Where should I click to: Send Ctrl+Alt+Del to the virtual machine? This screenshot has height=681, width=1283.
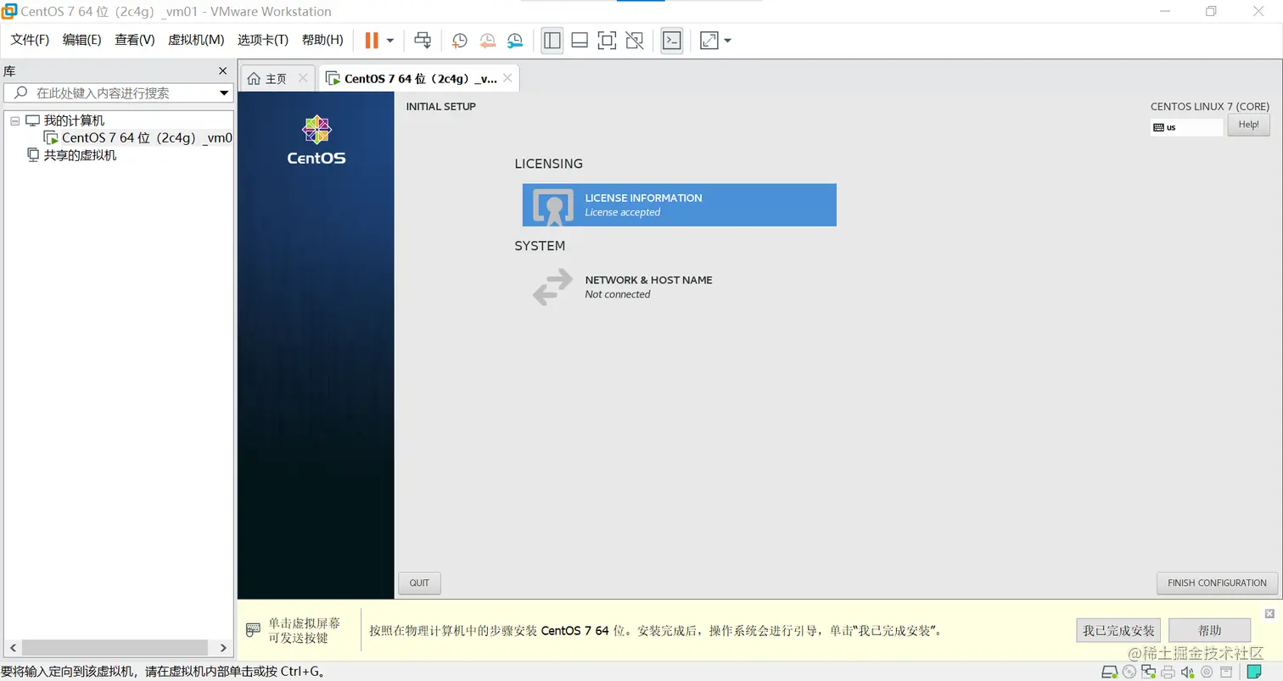(x=423, y=40)
